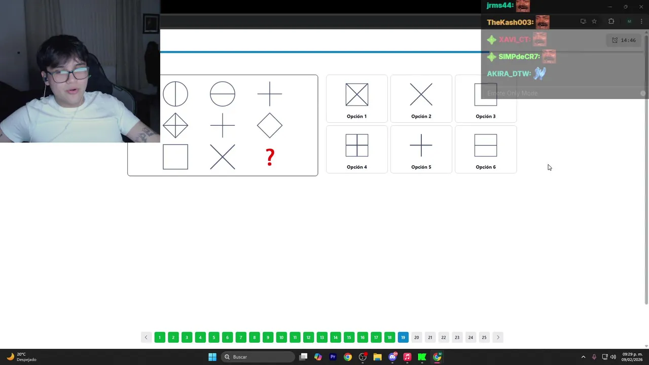Click the install app icon in address bar
Viewport: 649px width, 365px height.
point(583,21)
